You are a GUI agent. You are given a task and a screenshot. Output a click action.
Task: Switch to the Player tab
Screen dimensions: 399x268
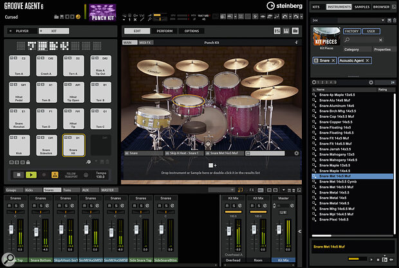(22, 31)
